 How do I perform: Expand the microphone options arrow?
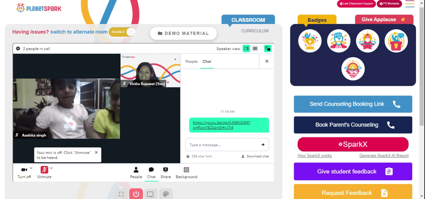coord(51,168)
